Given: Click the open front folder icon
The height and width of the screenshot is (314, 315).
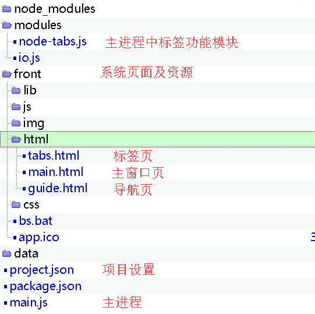Looking at the screenshot, I should tap(7, 74).
